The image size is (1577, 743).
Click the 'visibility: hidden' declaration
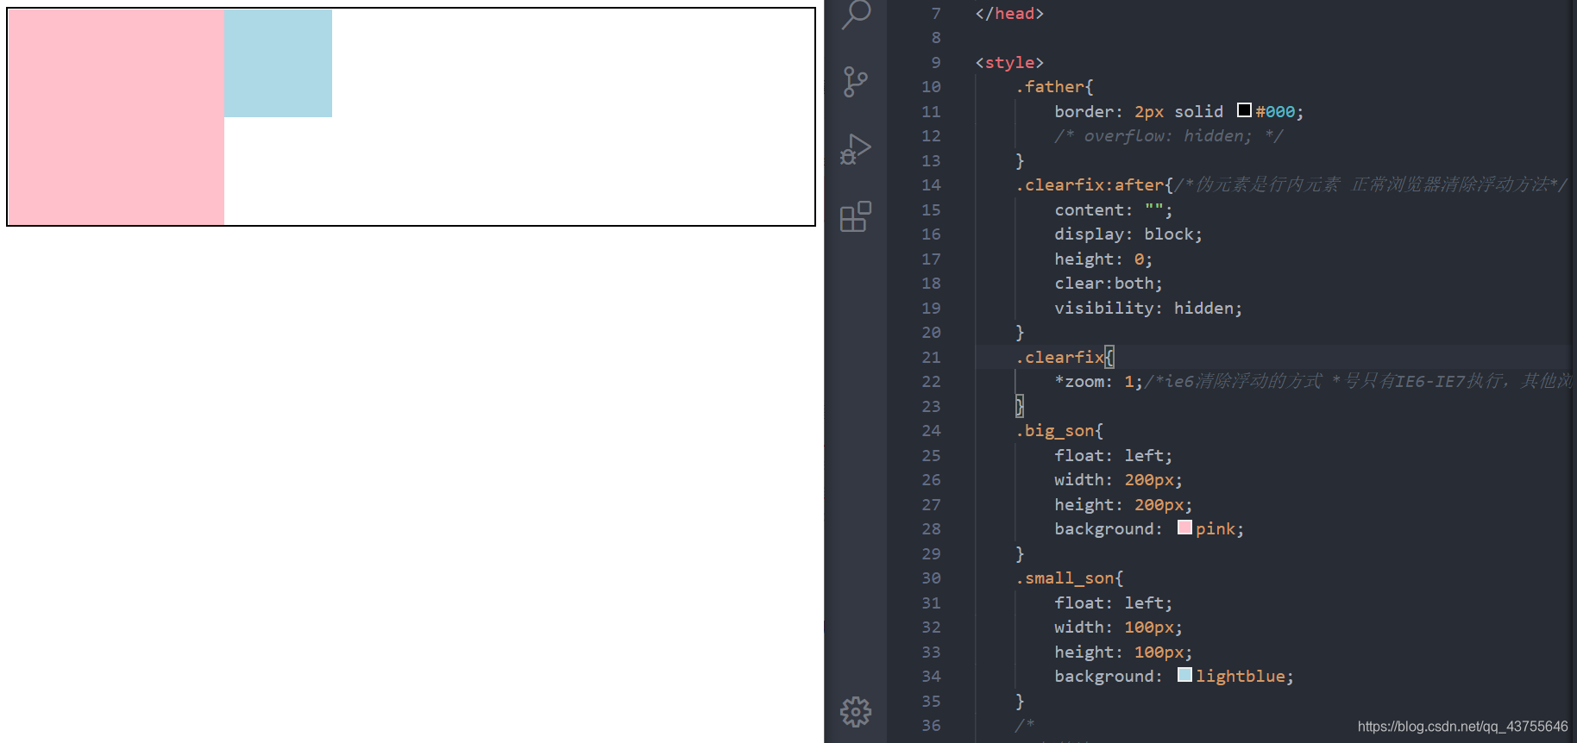pos(1148,309)
